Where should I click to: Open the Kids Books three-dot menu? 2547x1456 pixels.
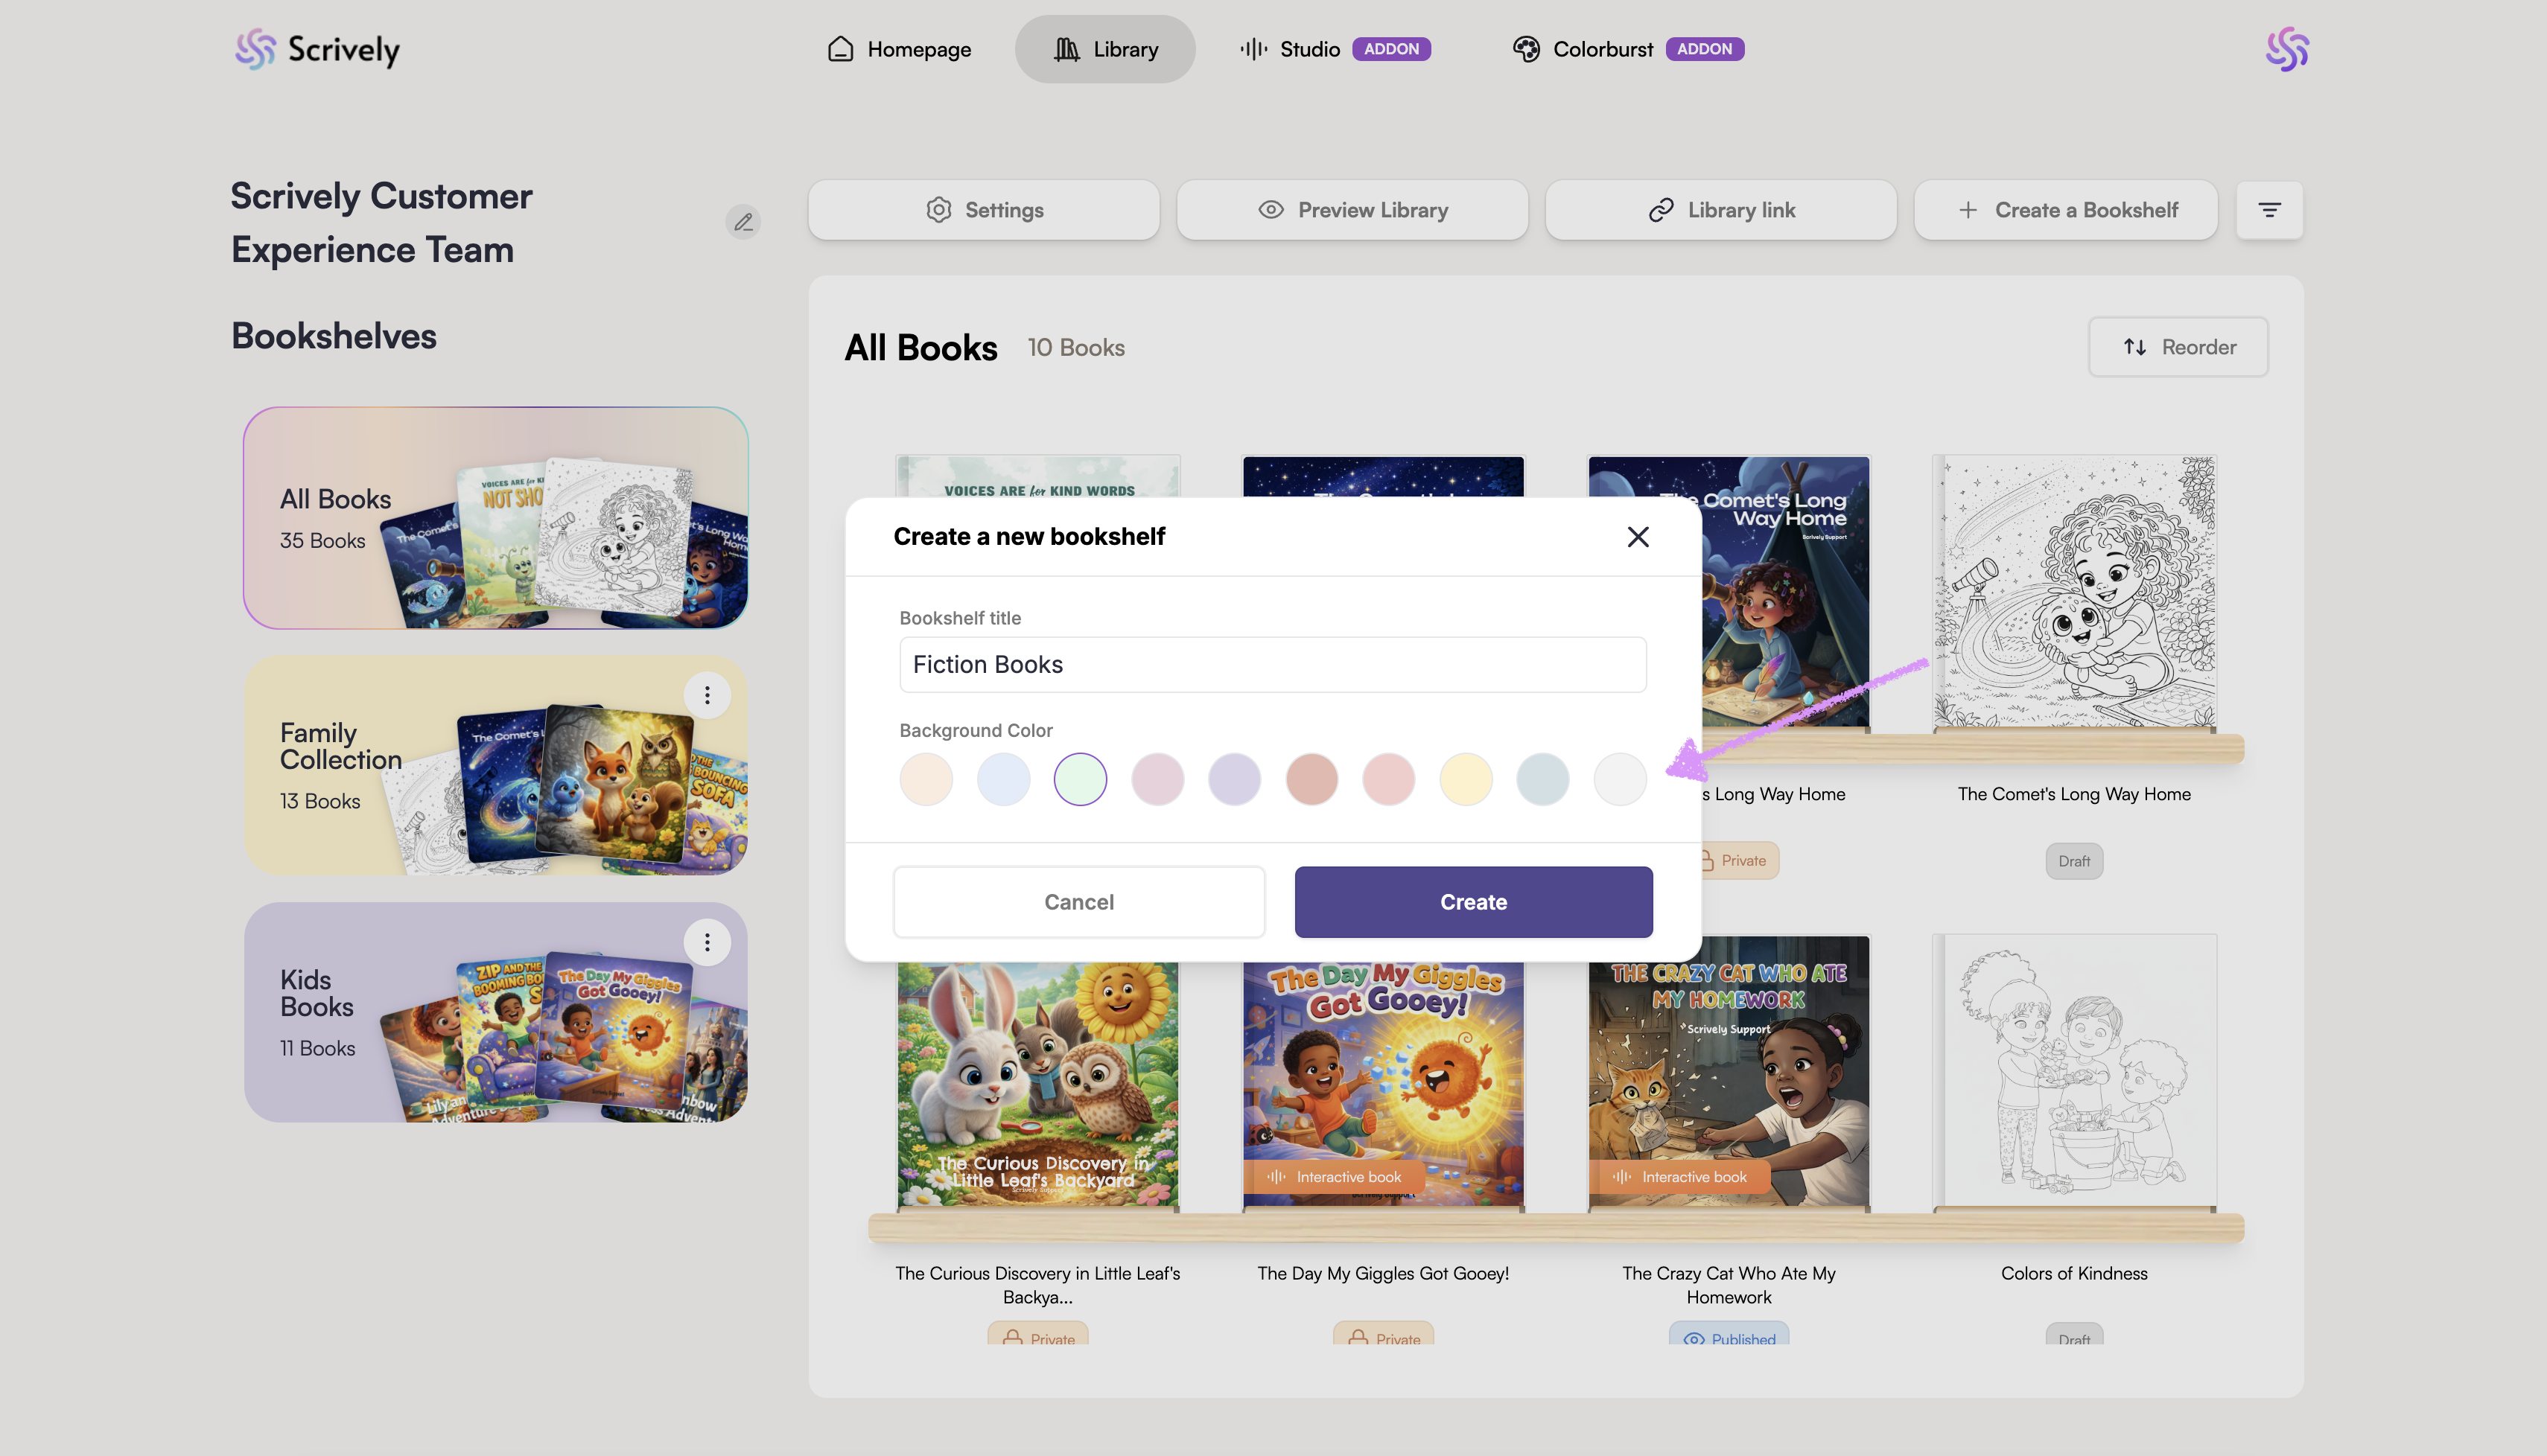(x=707, y=942)
